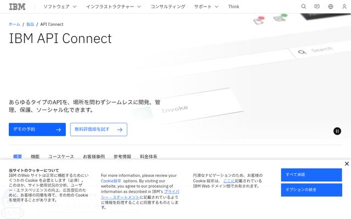
Task: Open the chat contact icon in header
Action: 317,7
